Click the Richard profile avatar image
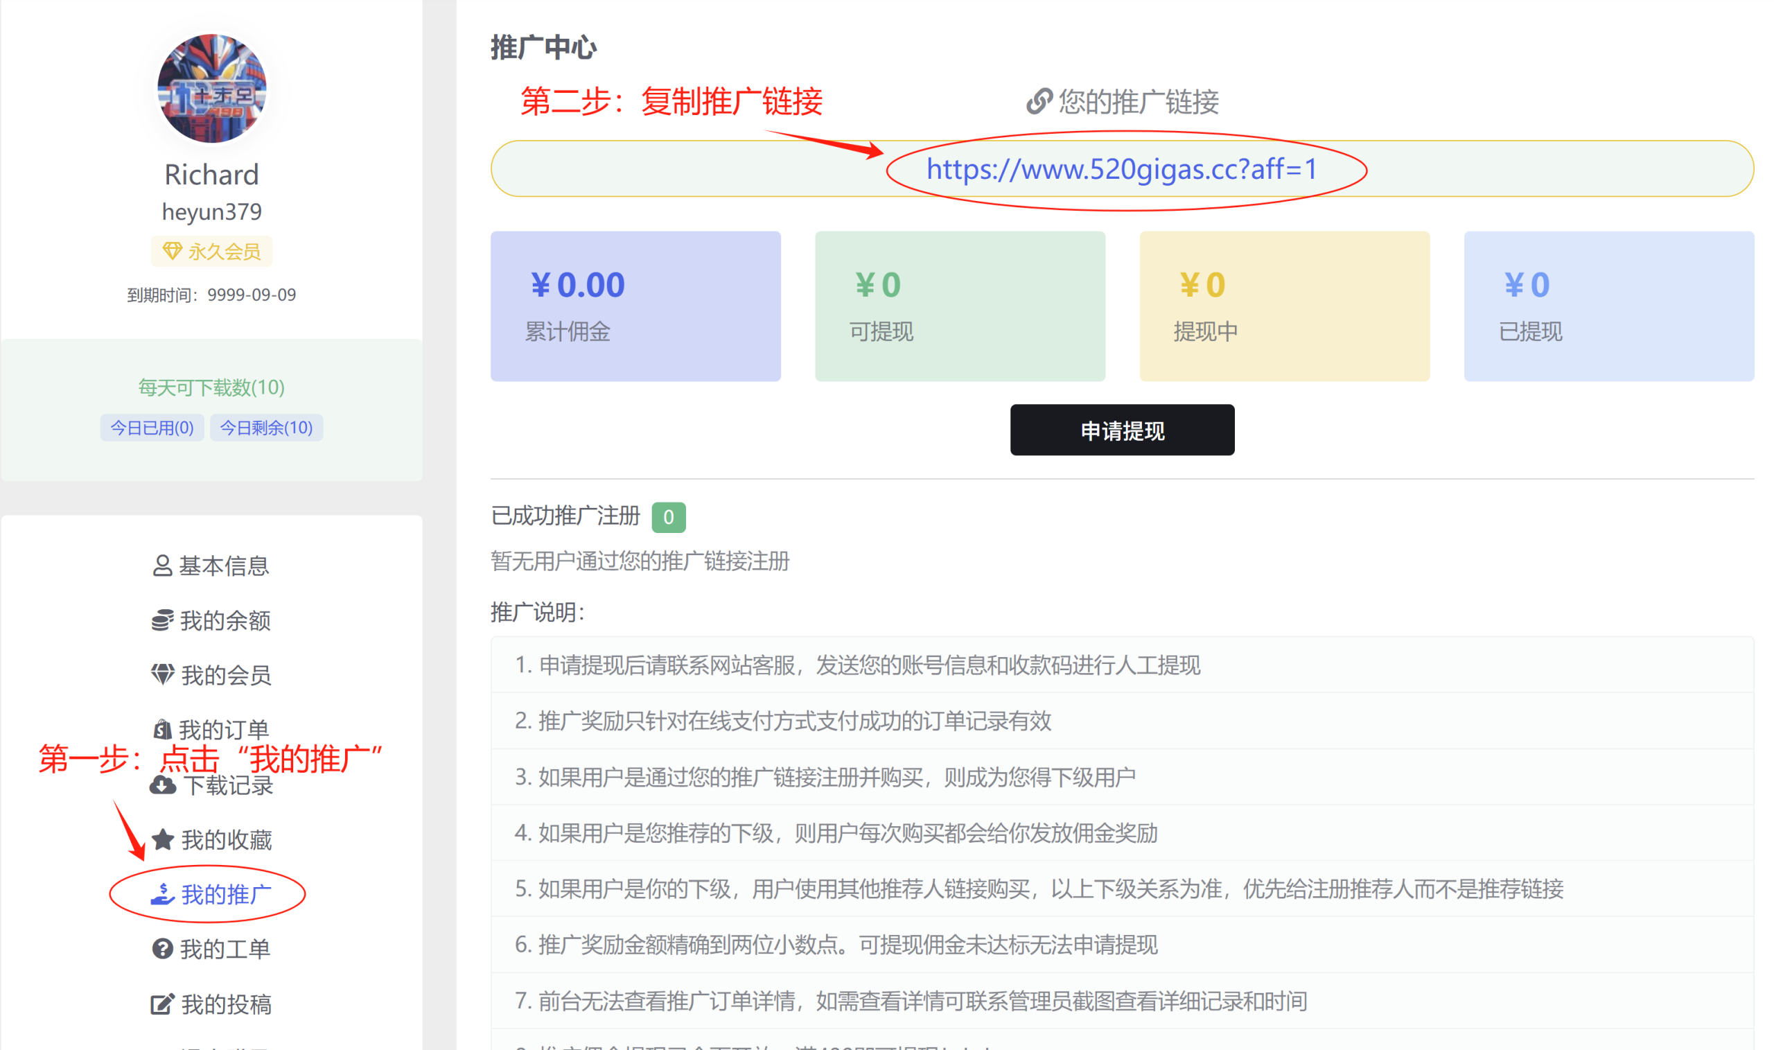1774x1050 pixels. tap(211, 89)
